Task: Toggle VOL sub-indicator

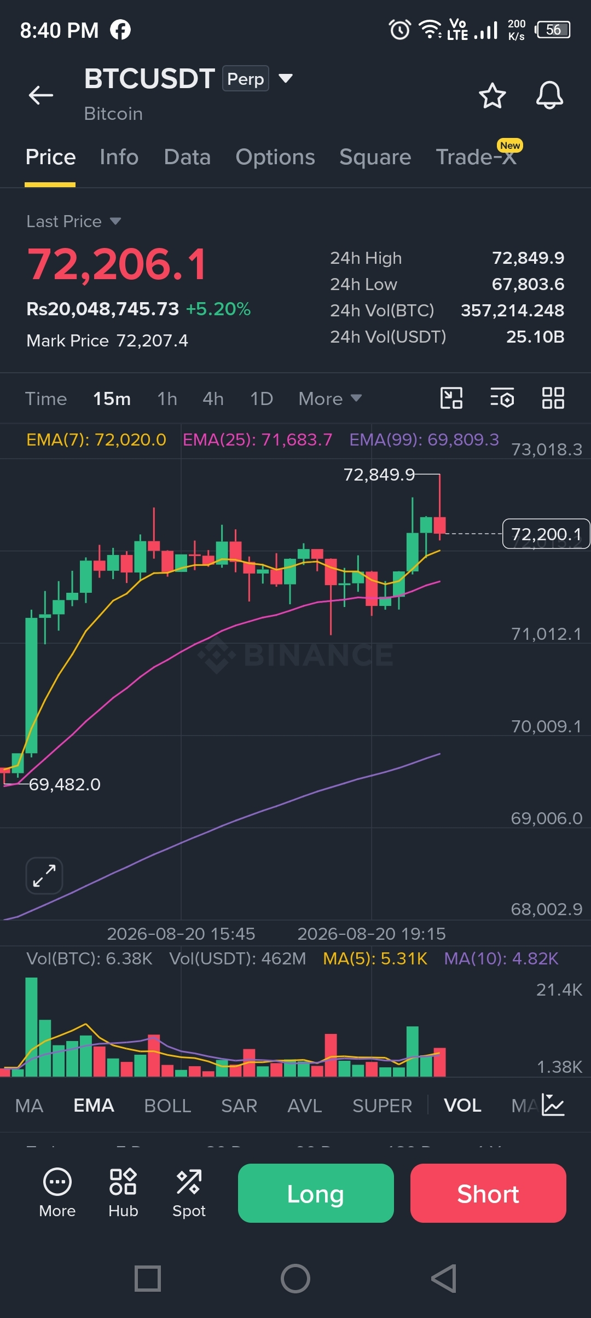Action: coord(462,1106)
